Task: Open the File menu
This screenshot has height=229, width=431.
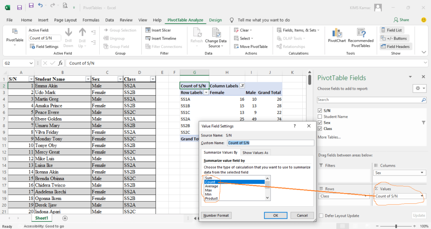Action: point(10,20)
